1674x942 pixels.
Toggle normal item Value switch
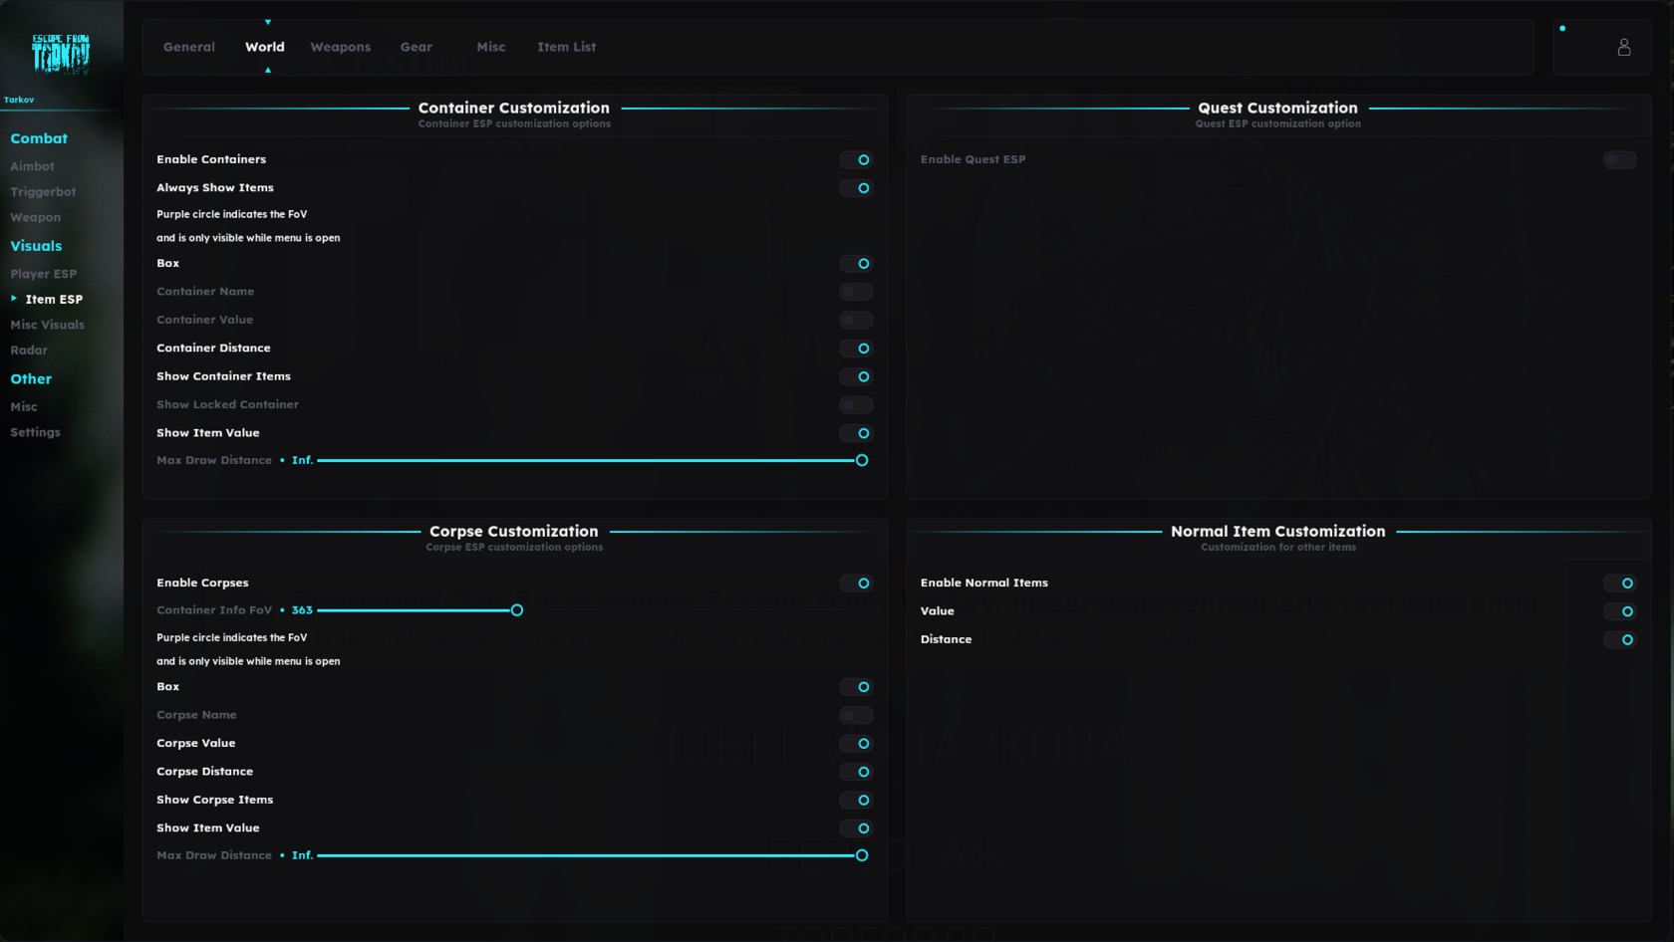click(1619, 611)
